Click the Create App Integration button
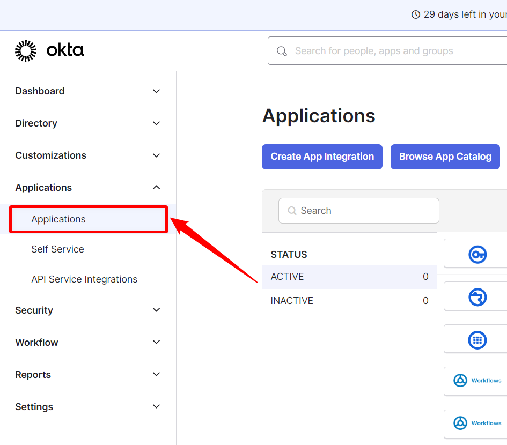507x445 pixels. coord(322,157)
